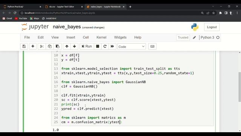
Task: Place cursor in the confusion_matrix code line
Action: 92,122
